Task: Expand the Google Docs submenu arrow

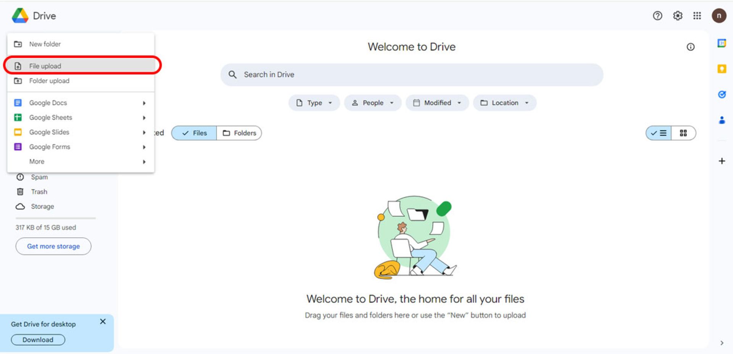Action: pos(144,103)
